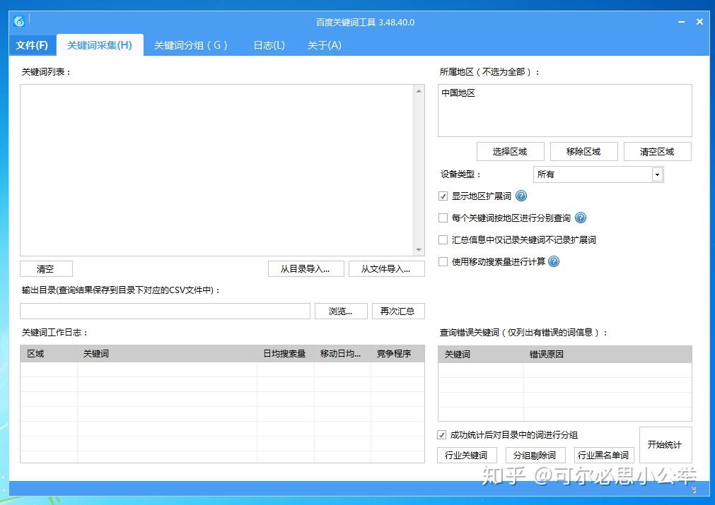Image resolution: width=715 pixels, height=505 pixels.
Task: Click the 输出目录 path input field
Action: click(x=165, y=311)
